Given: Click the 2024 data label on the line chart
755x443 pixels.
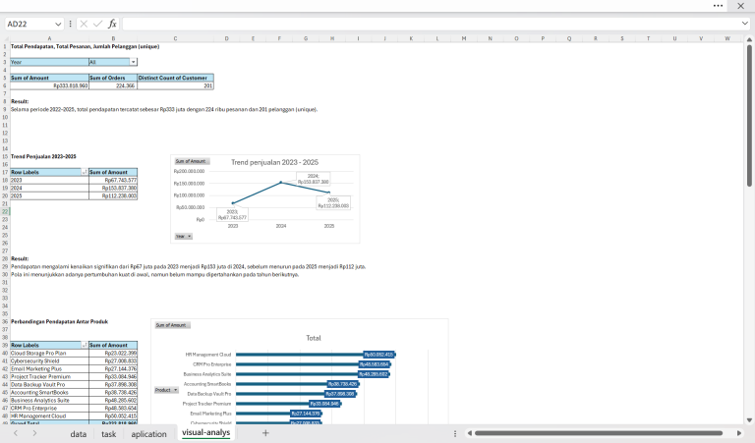Looking at the screenshot, I should click(313, 179).
